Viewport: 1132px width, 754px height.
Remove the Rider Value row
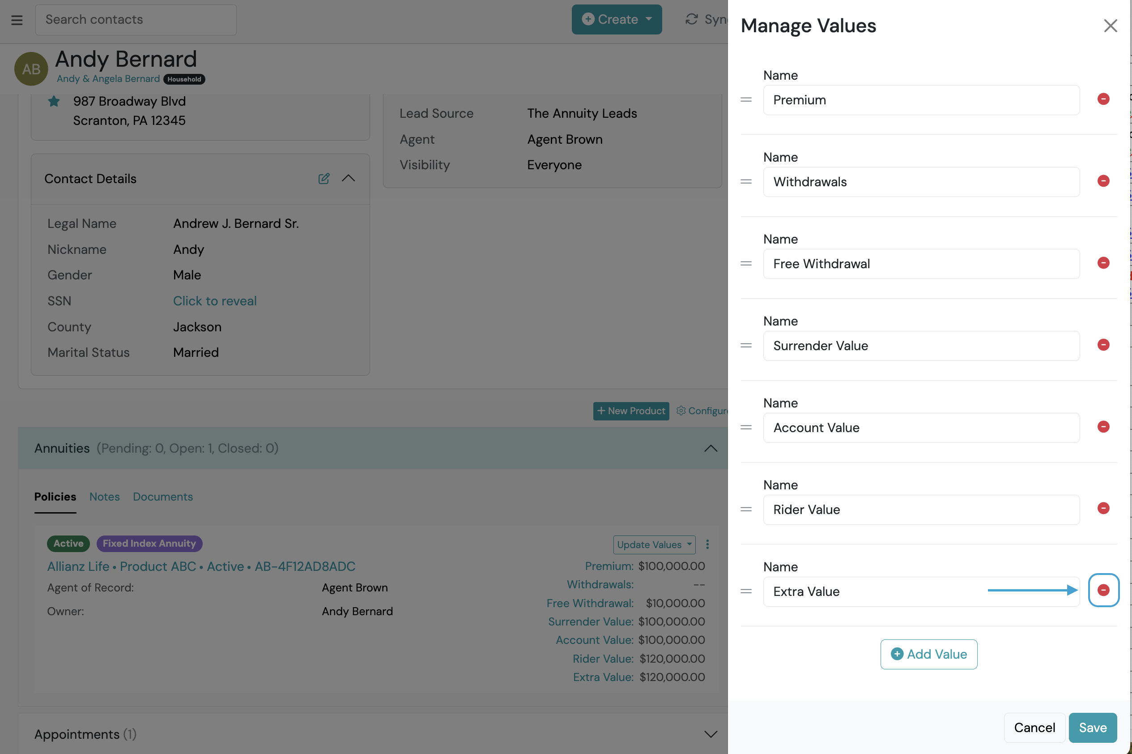coord(1103,508)
